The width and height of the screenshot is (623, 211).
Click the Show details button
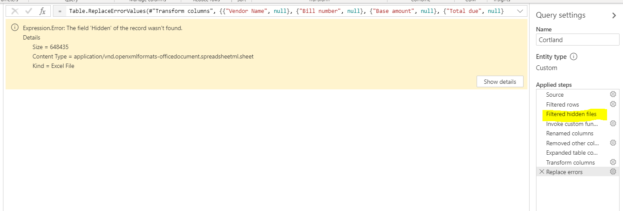click(500, 82)
